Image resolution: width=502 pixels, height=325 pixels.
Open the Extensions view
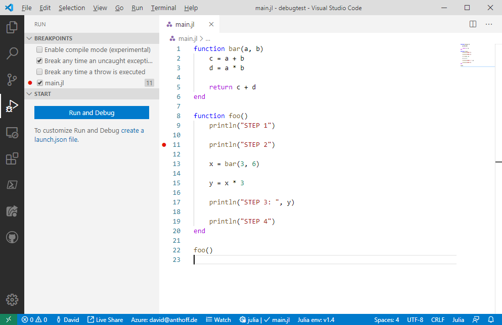[12, 158]
